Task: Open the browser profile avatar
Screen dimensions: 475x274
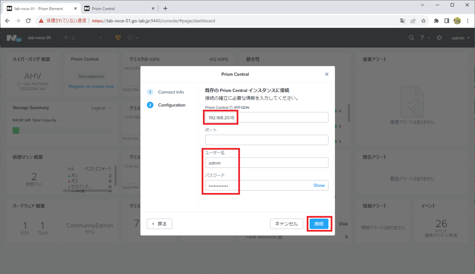Action: point(457,21)
